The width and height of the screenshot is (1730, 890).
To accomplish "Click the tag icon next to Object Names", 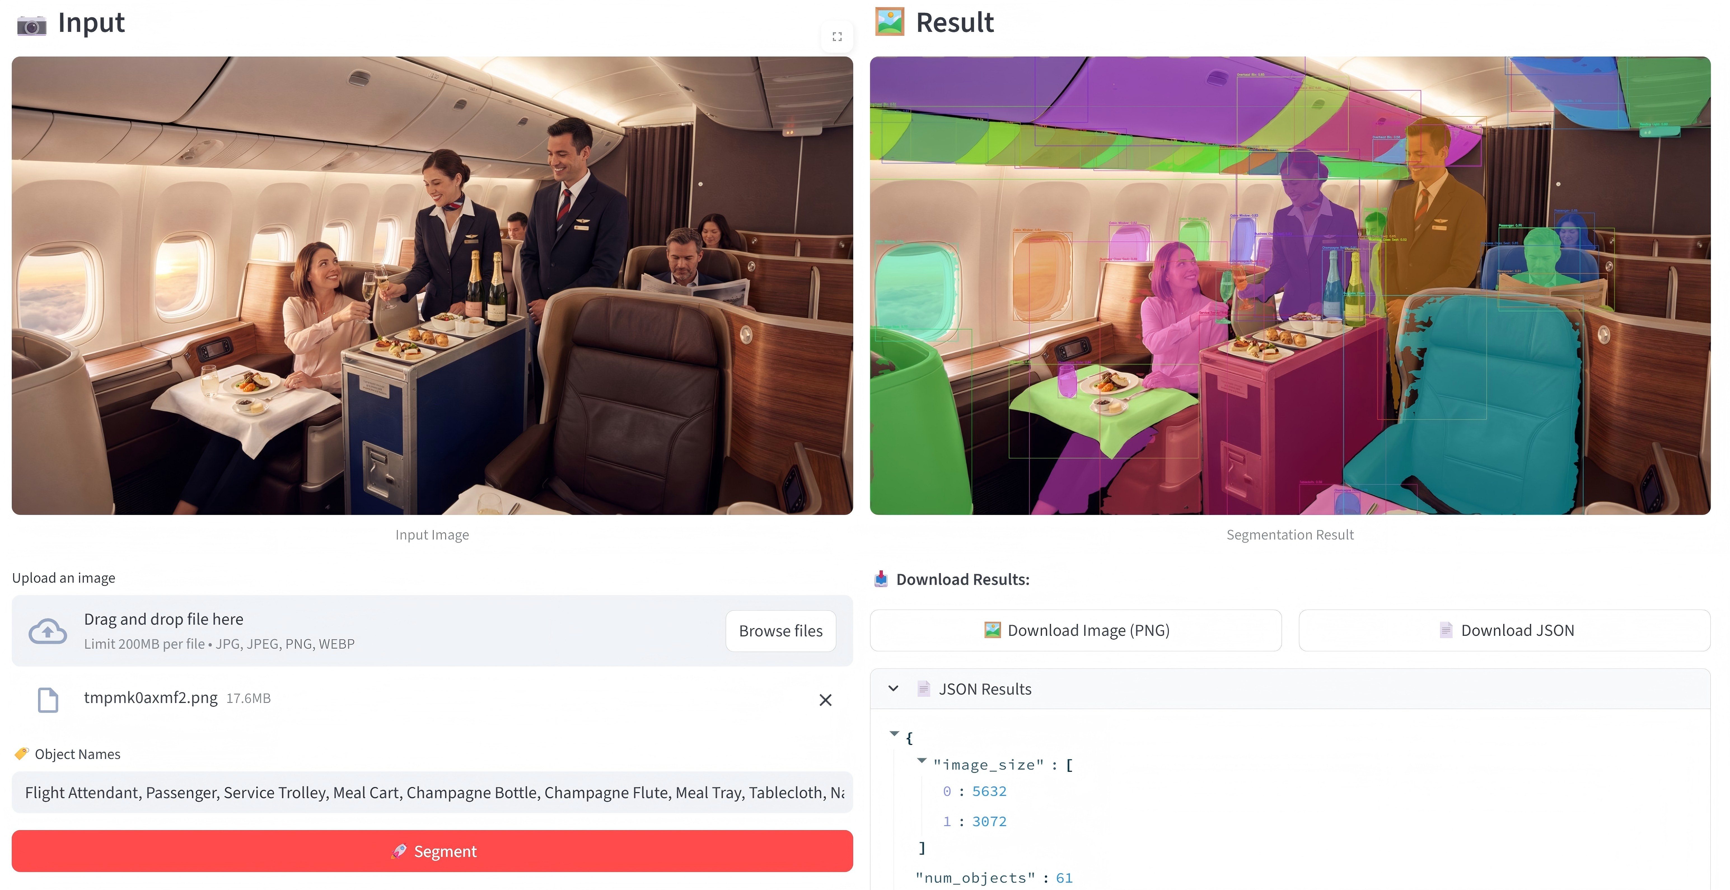I will [x=22, y=753].
